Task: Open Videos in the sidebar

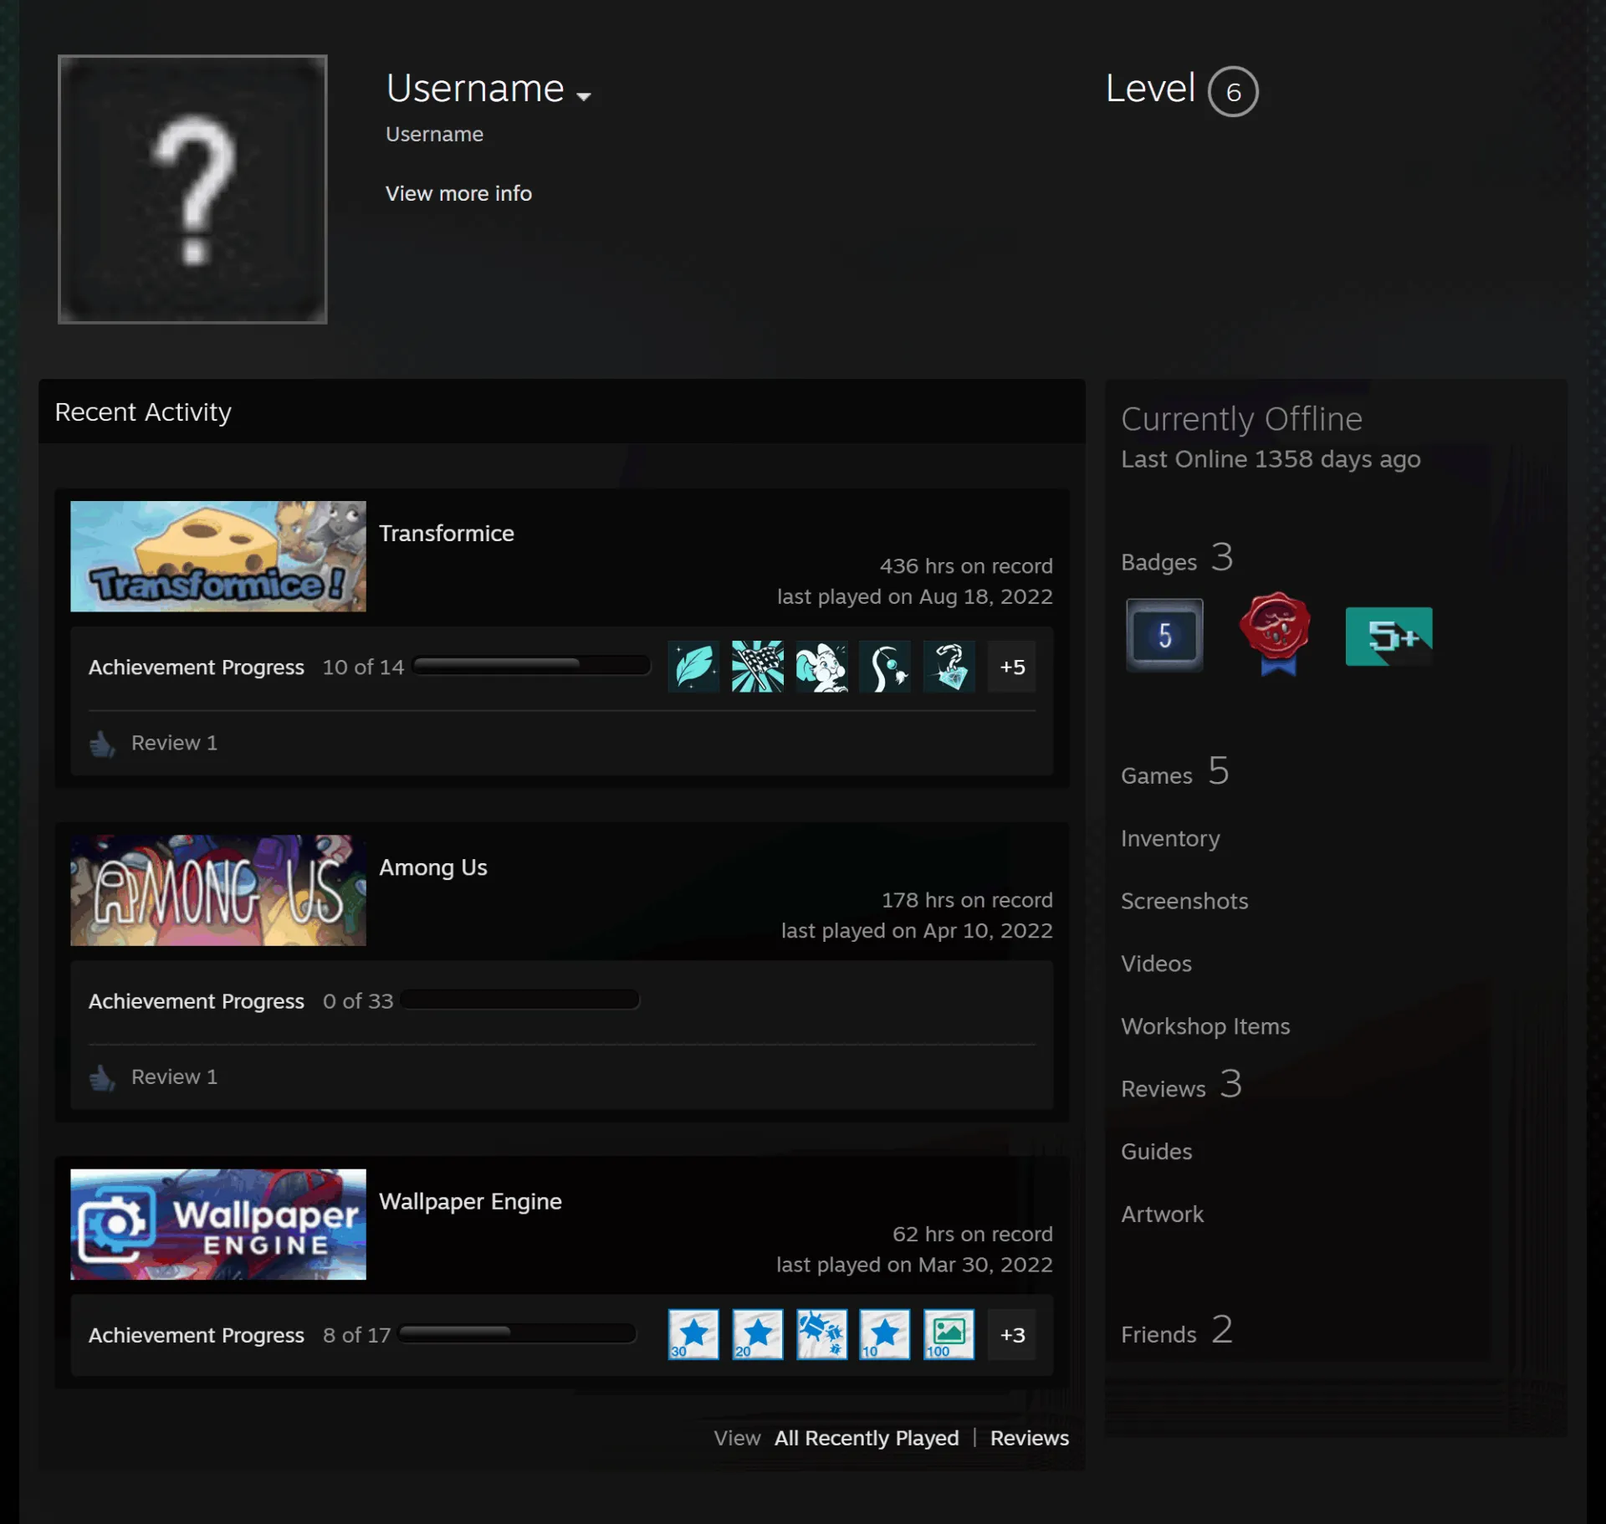Action: (1156, 964)
